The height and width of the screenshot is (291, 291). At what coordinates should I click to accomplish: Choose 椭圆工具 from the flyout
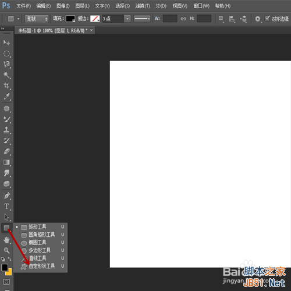pyautogui.click(x=40, y=243)
